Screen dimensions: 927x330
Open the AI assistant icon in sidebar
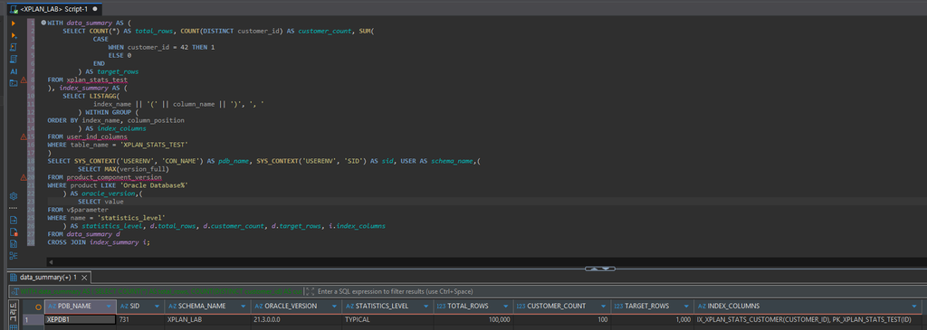click(14, 71)
